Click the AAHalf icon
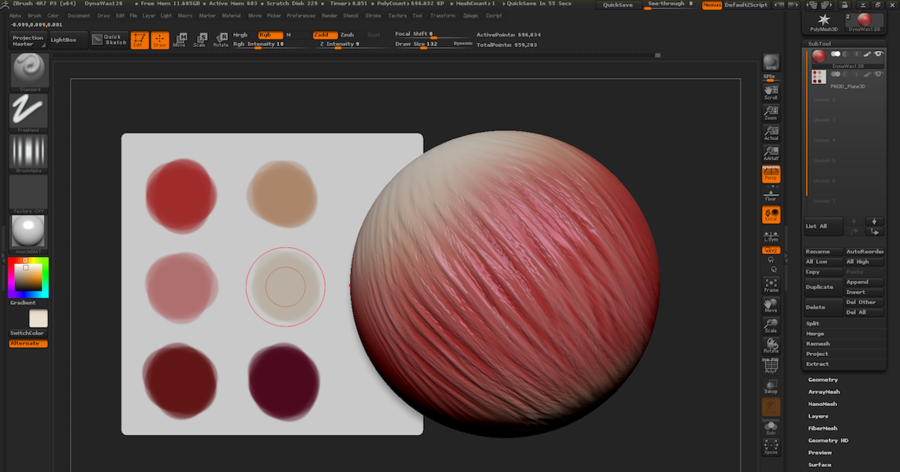Image resolution: width=900 pixels, height=472 pixels. (771, 153)
